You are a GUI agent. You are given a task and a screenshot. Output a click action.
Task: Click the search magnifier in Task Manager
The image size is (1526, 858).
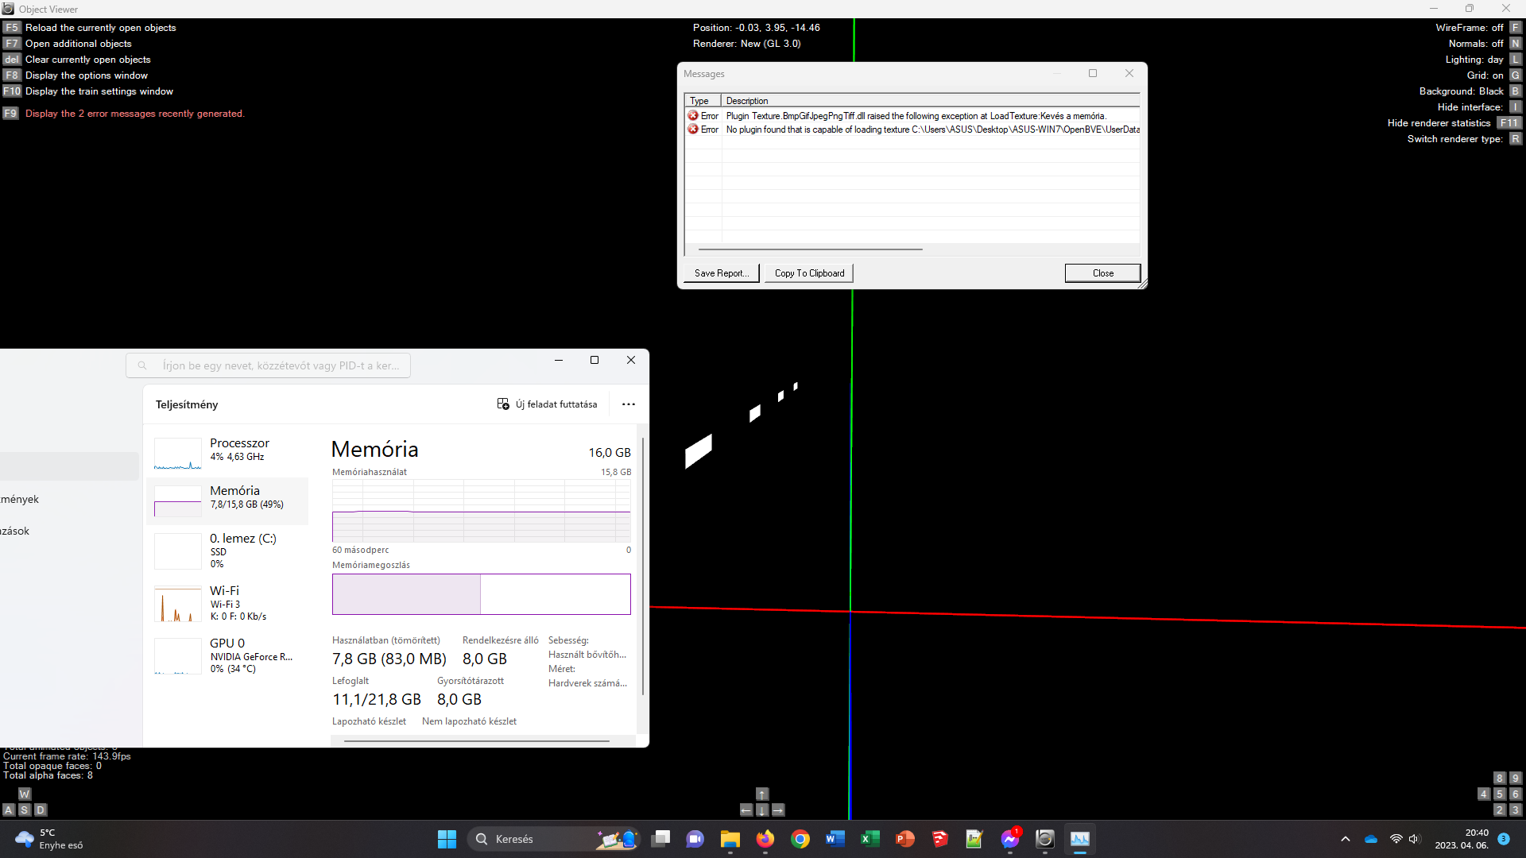tap(141, 365)
